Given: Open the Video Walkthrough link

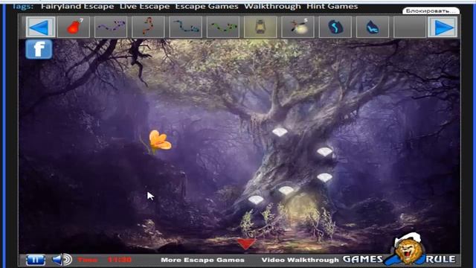Looking at the screenshot, I should coord(300,260).
